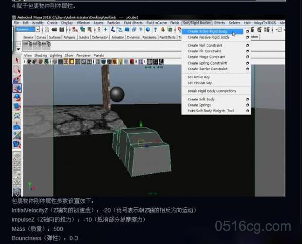Set selection mode to hierarchy
302x244 pixels.
coord(75,30)
